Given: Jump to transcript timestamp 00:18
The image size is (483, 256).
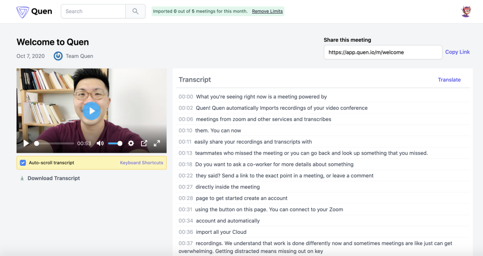Looking at the screenshot, I should tap(186, 164).
